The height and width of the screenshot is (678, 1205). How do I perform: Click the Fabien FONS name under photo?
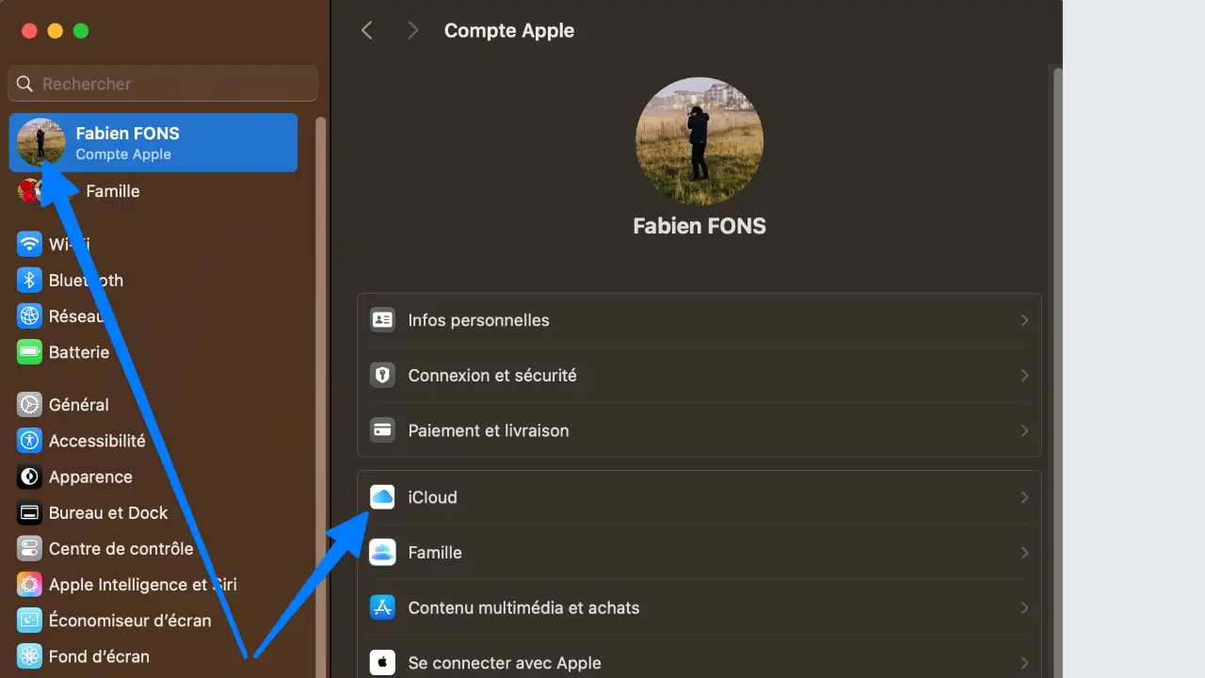point(699,226)
